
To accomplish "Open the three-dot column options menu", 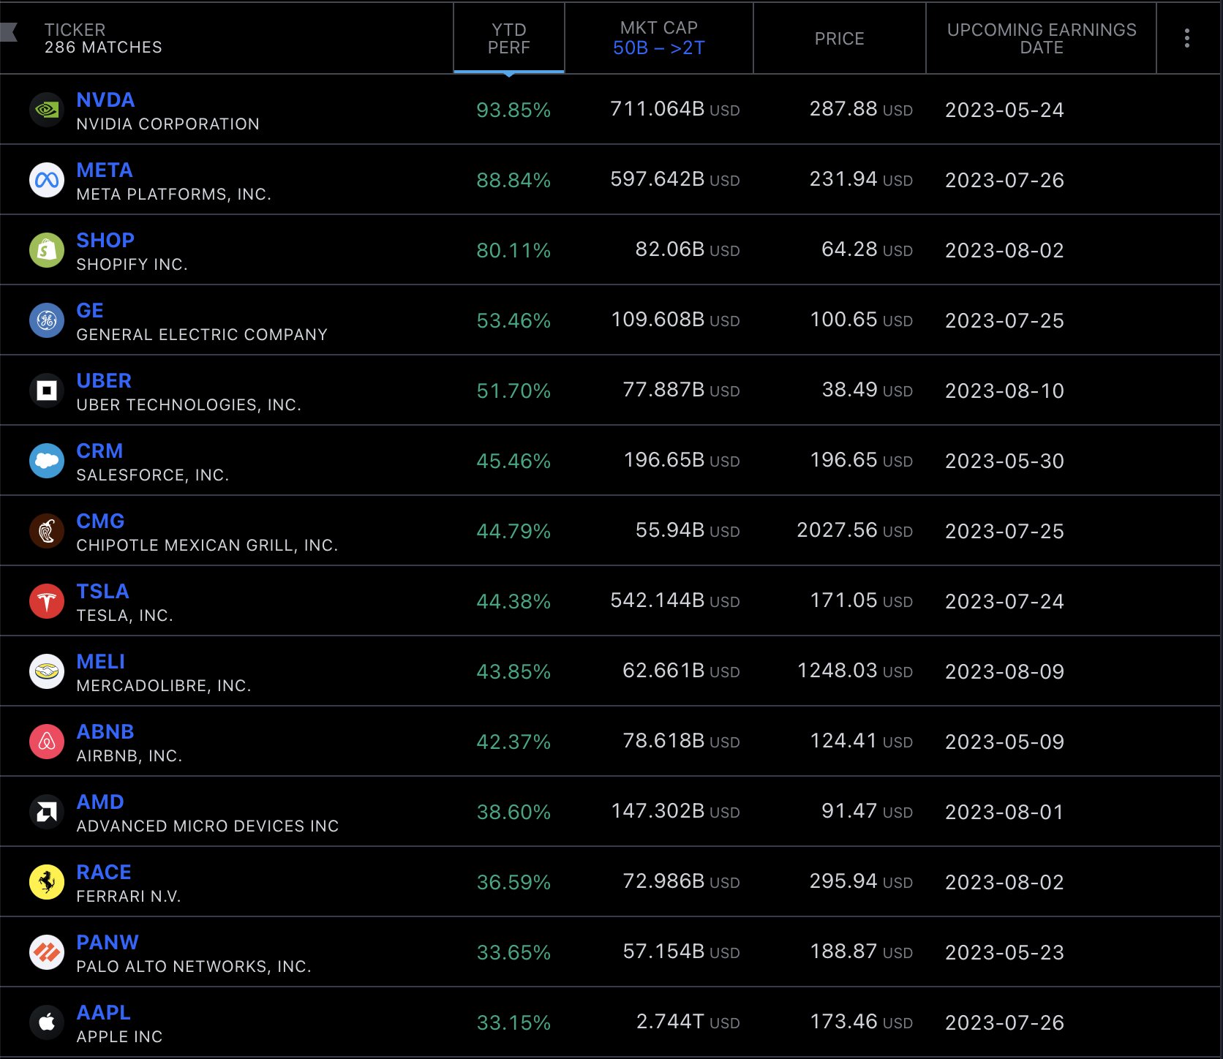I will (1186, 38).
